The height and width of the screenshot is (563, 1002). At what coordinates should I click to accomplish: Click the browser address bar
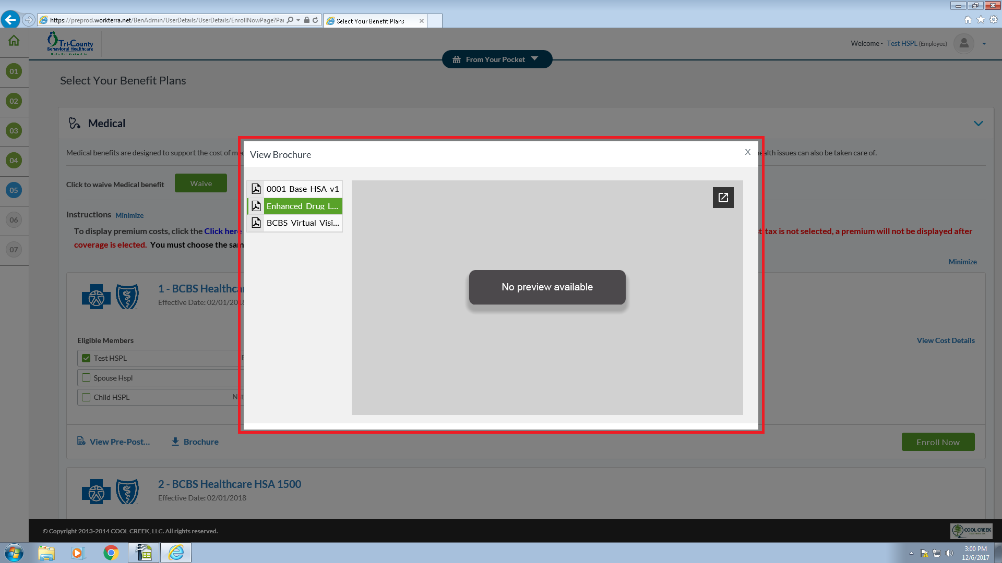pyautogui.click(x=166, y=20)
